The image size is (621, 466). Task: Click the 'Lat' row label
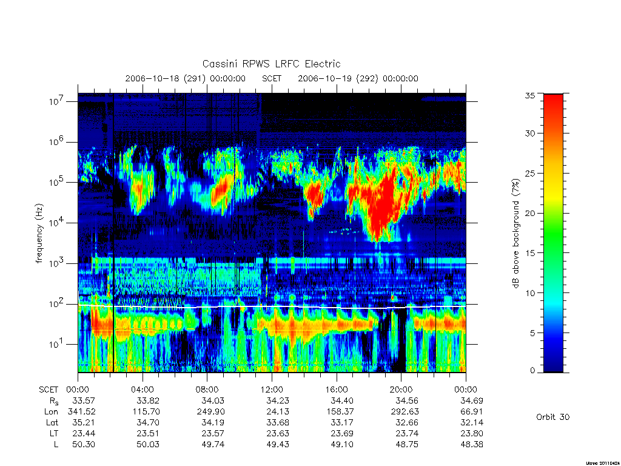pyautogui.click(x=52, y=422)
